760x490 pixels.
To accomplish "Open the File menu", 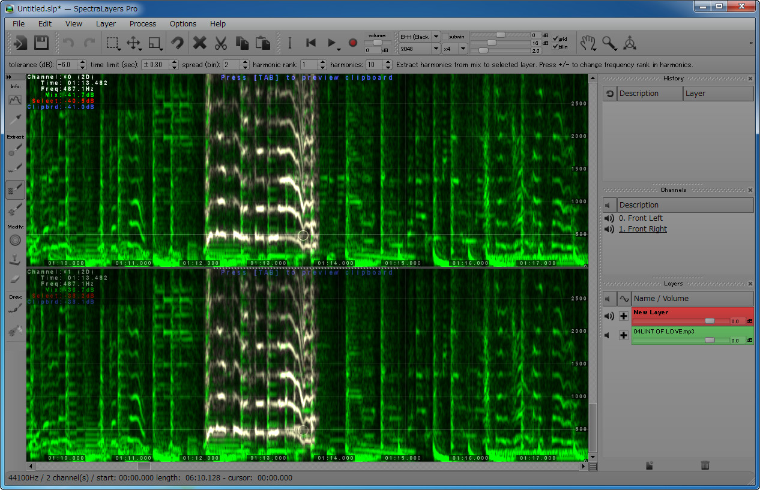I will coord(19,24).
